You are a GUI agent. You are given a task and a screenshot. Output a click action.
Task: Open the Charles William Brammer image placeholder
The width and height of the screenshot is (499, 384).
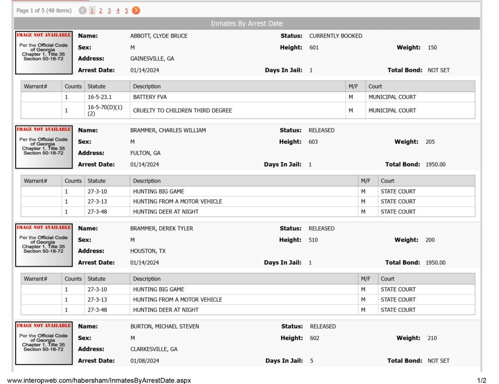click(44, 147)
